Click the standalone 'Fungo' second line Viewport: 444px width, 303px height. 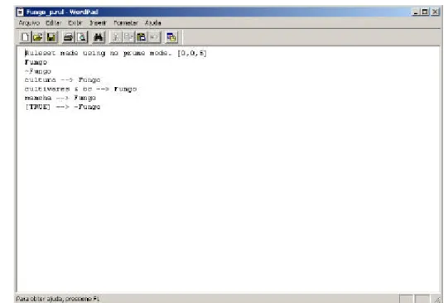36,62
